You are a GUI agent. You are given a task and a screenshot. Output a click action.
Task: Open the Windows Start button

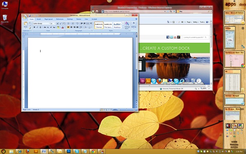click(x=3, y=152)
